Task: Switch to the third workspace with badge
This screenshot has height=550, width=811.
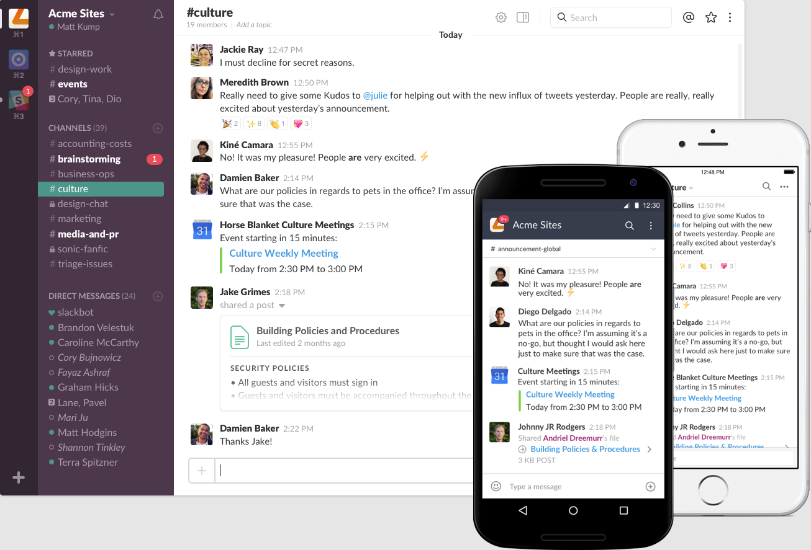Action: [19, 100]
